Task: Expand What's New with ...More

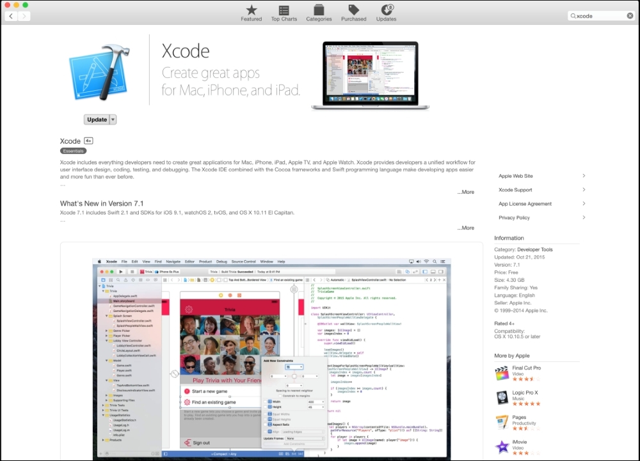Action: (466, 228)
